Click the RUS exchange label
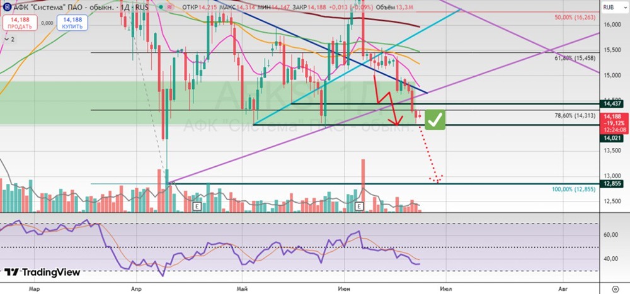The width and height of the screenshot is (630, 294). click(x=141, y=7)
